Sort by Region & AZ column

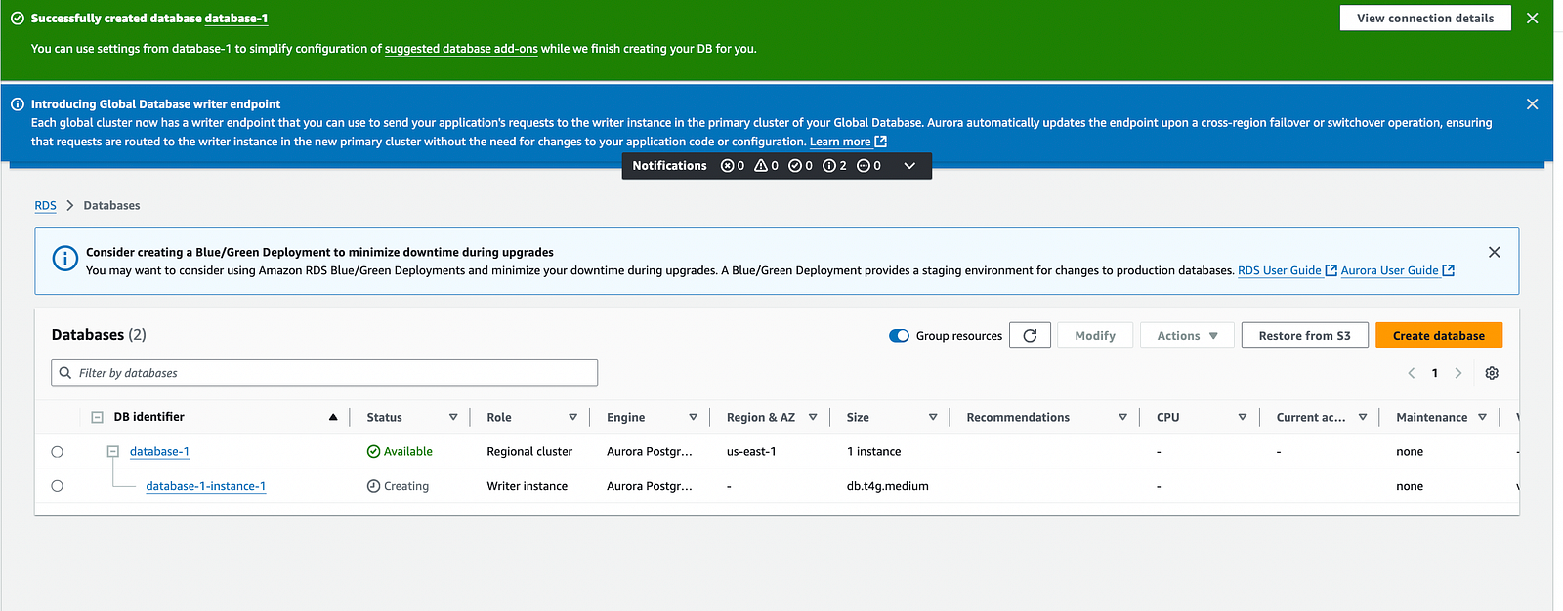(x=813, y=418)
